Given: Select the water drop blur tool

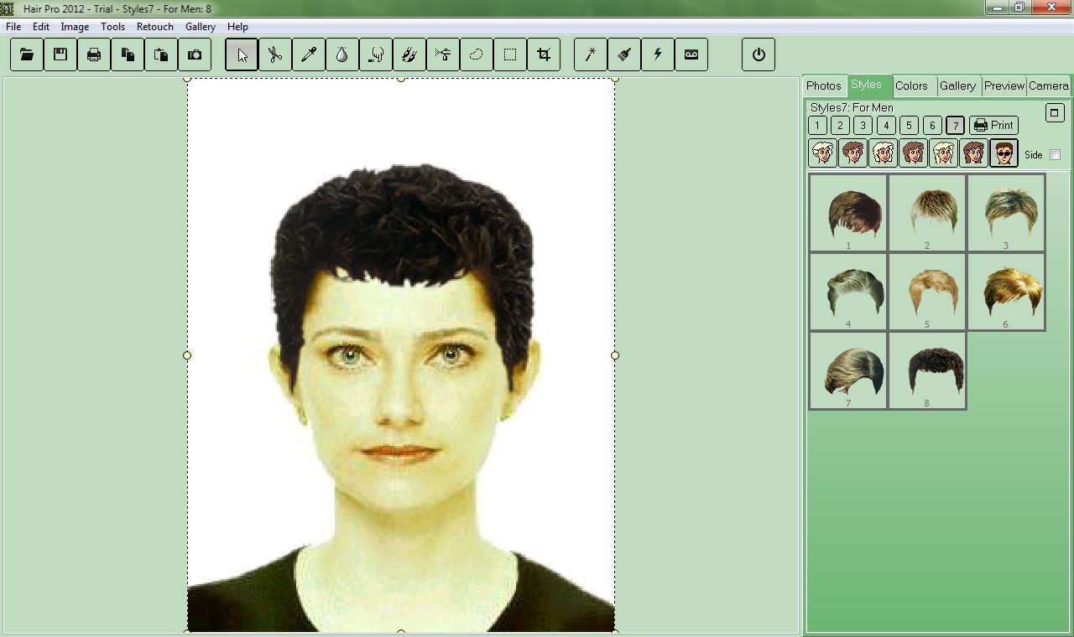Looking at the screenshot, I should pyautogui.click(x=342, y=54).
